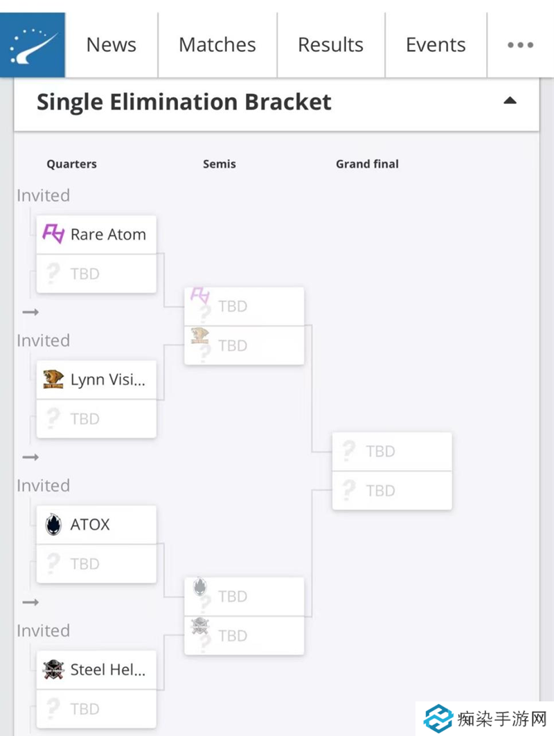This screenshot has height=736, width=554.
Task: Select the ATOX team name
Action: tap(90, 524)
